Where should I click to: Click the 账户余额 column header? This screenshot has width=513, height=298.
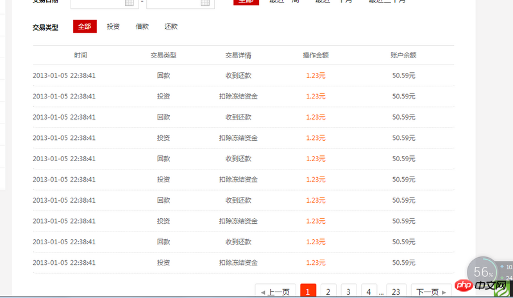click(403, 55)
